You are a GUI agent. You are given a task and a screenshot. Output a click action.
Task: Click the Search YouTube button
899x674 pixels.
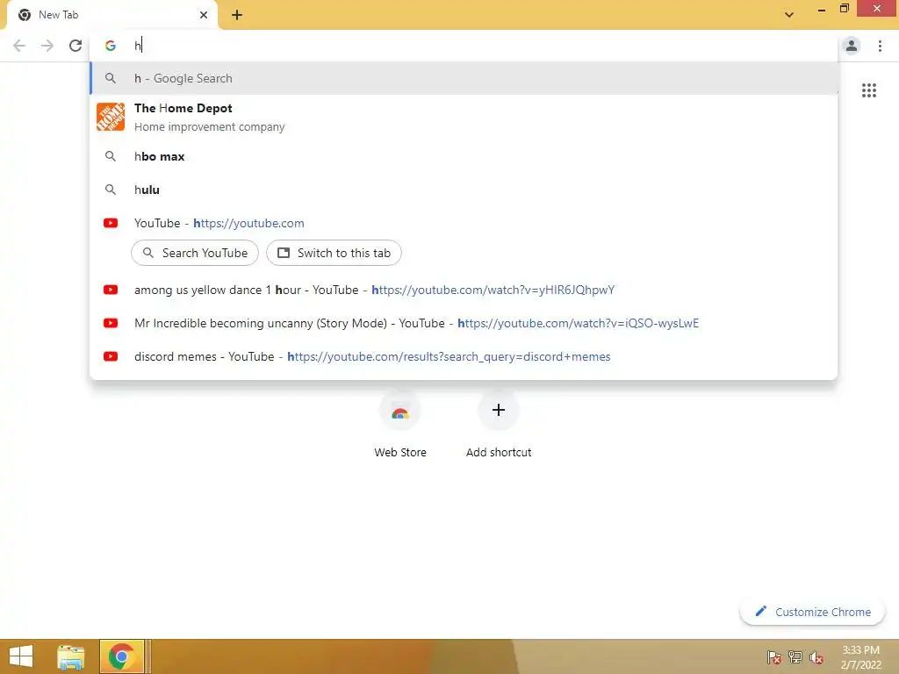pos(195,253)
